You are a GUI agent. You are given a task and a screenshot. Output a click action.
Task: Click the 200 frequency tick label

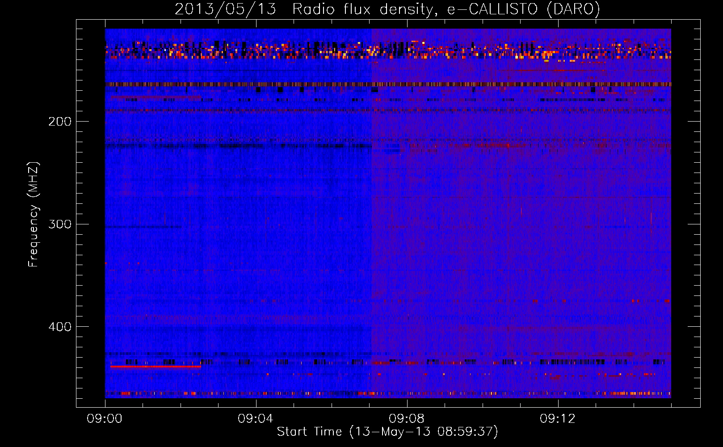tap(60, 122)
